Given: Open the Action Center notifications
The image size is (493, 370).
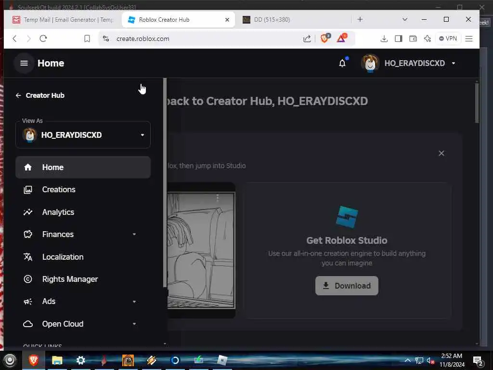Looking at the screenshot, I should click(x=478, y=360).
